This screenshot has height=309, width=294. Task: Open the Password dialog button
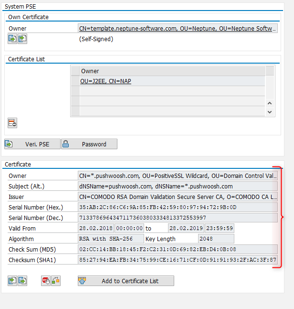89,144
